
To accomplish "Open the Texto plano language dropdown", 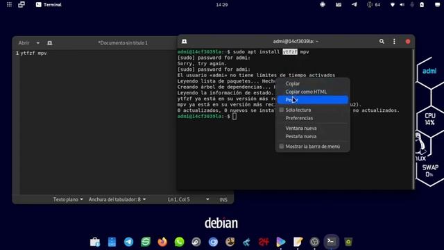I will [x=68, y=199].
